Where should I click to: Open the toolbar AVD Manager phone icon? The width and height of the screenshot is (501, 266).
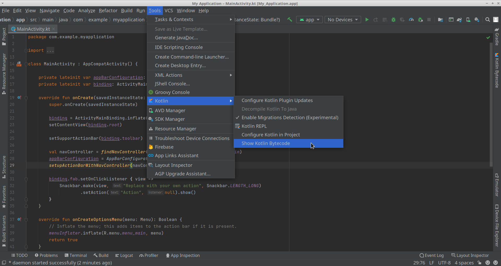[x=468, y=20]
